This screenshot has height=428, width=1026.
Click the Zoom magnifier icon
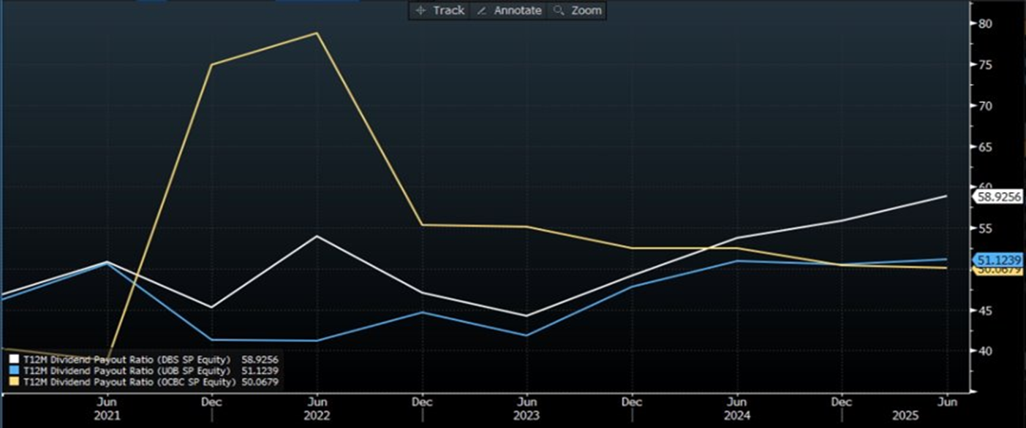click(x=559, y=10)
